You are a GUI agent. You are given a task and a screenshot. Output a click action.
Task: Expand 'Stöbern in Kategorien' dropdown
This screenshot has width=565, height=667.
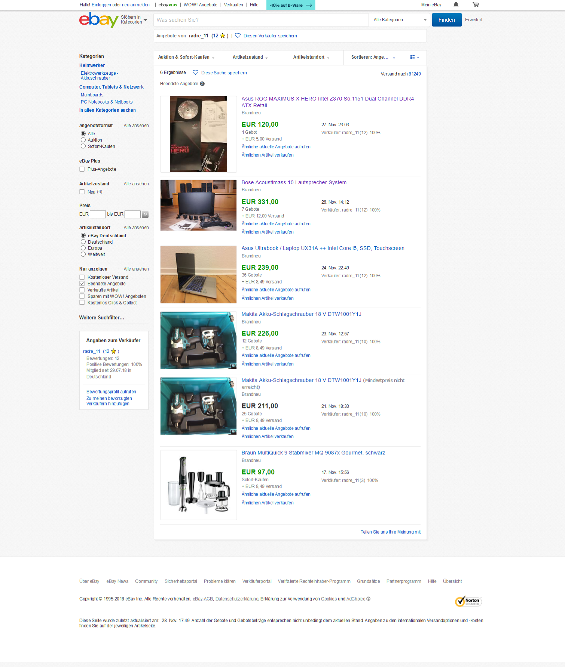coord(134,20)
